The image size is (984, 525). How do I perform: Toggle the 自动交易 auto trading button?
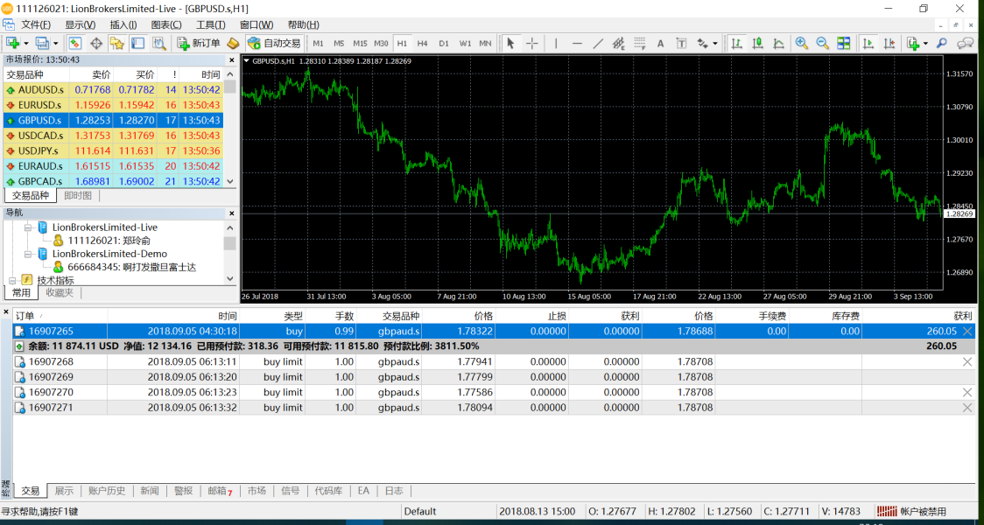273,43
